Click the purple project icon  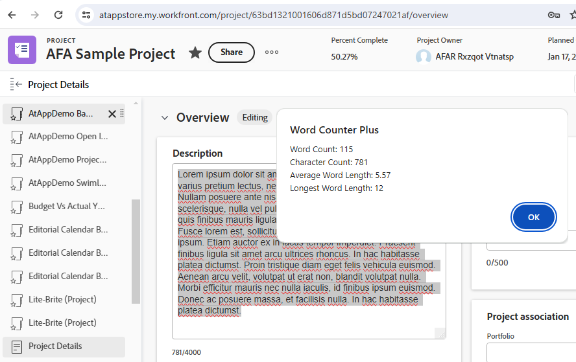pos(22,50)
